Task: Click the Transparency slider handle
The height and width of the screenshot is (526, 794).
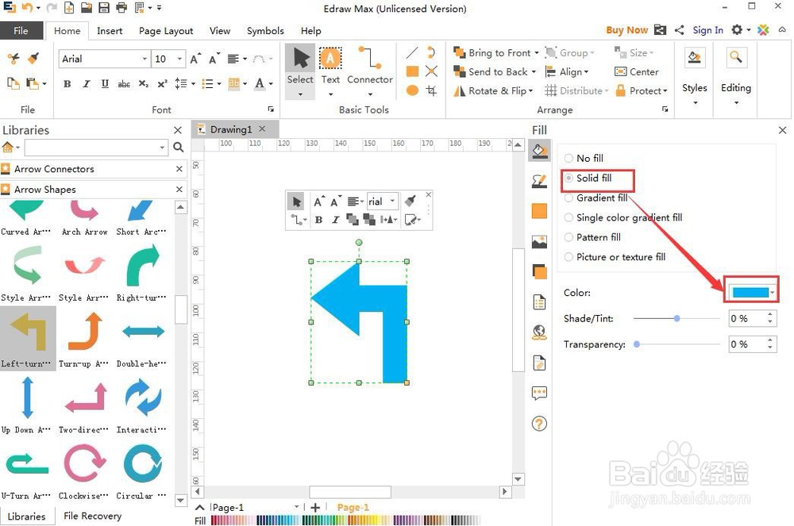Action: pos(637,344)
